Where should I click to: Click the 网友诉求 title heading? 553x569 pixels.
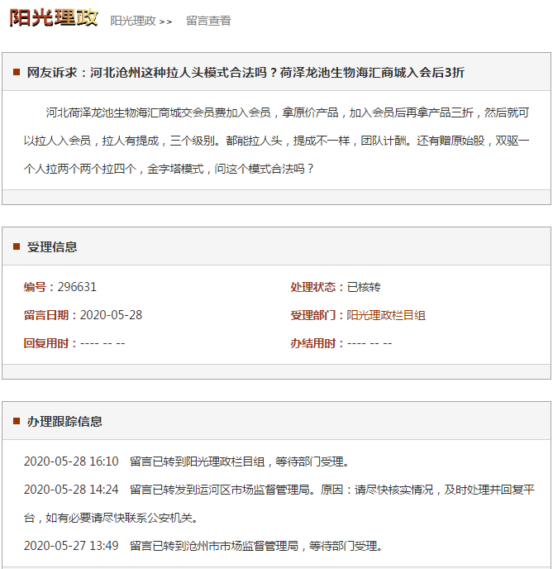[x=246, y=73]
